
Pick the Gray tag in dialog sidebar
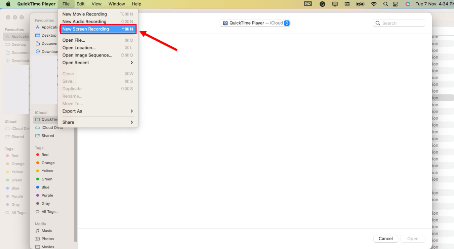[43, 203]
